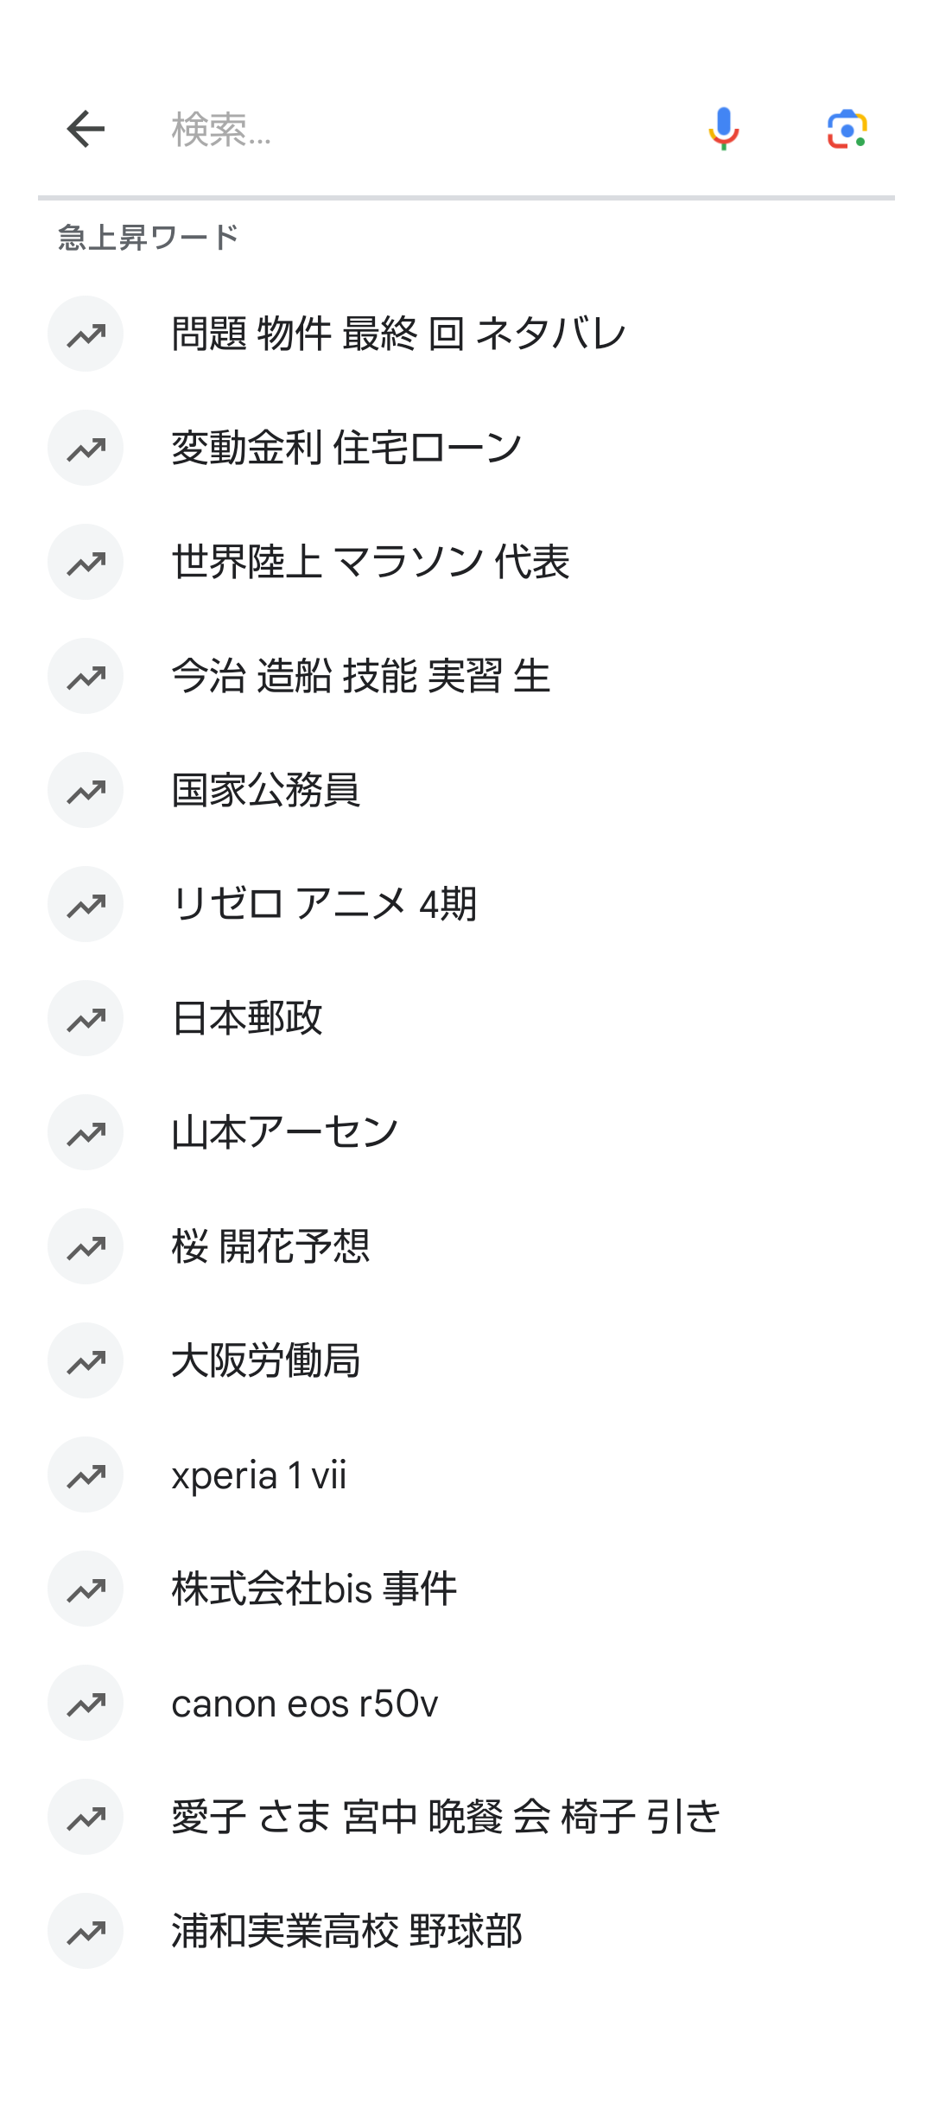The image size is (933, 2102).
Task: Tap trending icon beside 問題 物件 最終 回 ネタバレ
Action: click(86, 334)
